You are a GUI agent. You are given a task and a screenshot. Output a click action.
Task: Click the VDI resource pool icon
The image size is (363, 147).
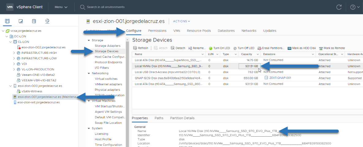pos(19,64)
